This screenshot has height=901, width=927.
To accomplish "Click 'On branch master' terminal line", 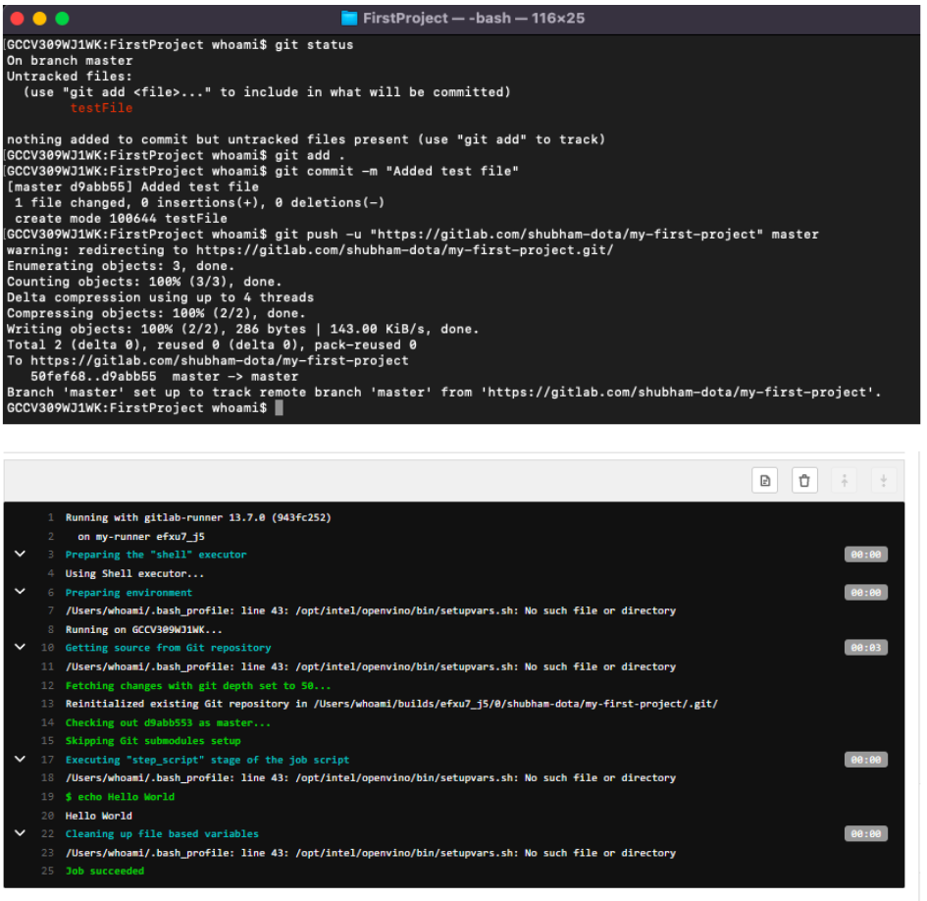I will coord(70,61).
